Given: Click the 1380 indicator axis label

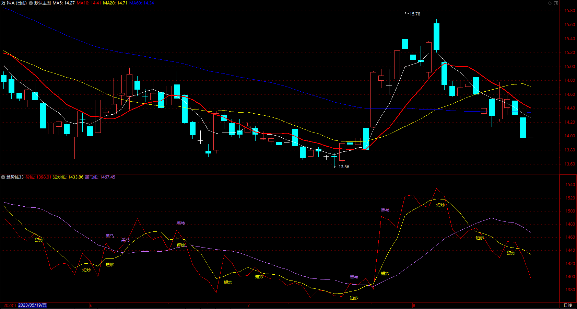Looking at the screenshot, I should [x=570, y=290].
